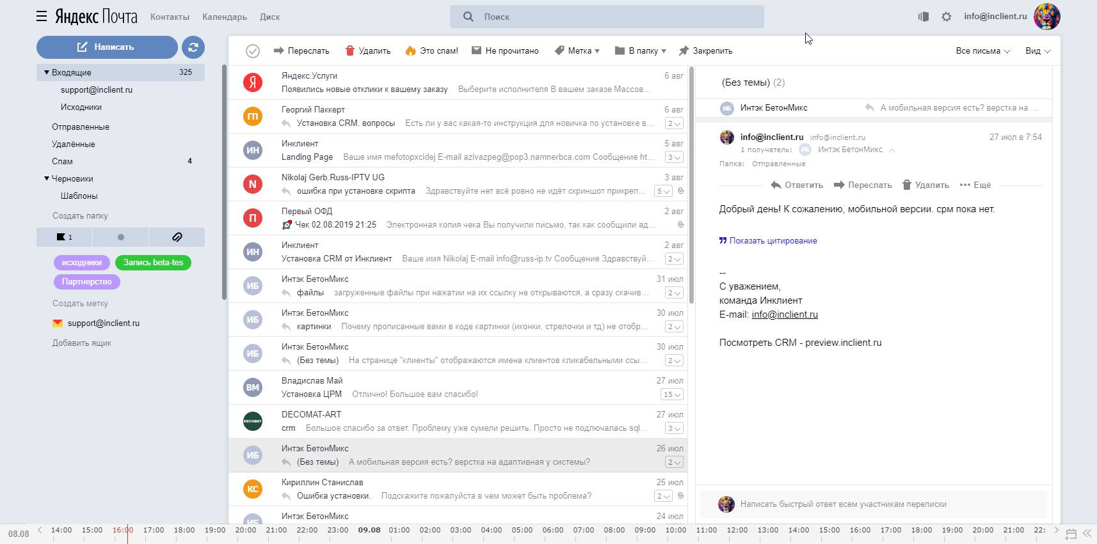The height and width of the screenshot is (544, 1097).
Task: Open the В папку dropdown
Action: click(640, 51)
